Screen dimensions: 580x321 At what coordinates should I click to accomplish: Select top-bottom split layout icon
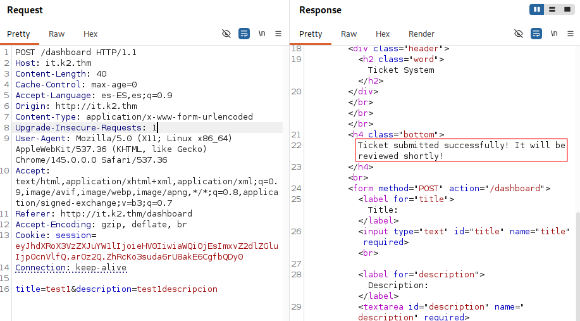coord(552,9)
